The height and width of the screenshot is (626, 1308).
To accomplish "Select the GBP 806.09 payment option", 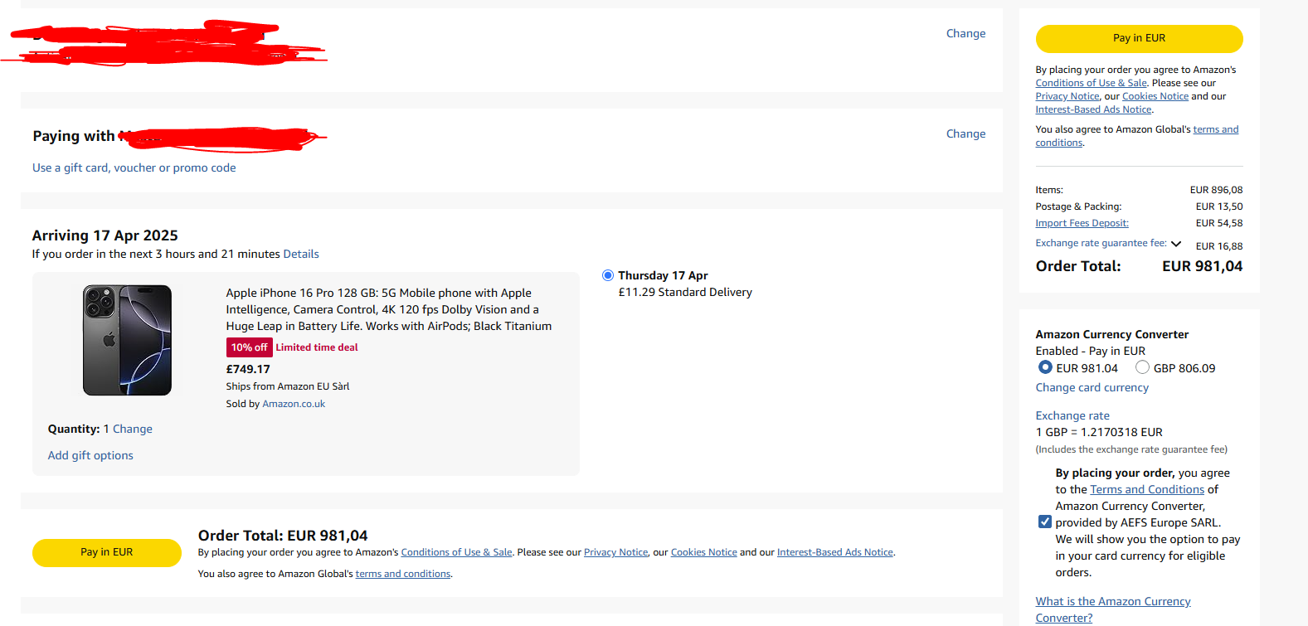I will click(x=1142, y=367).
